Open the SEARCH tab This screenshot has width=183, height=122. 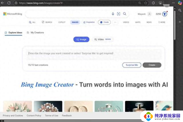click(47, 22)
